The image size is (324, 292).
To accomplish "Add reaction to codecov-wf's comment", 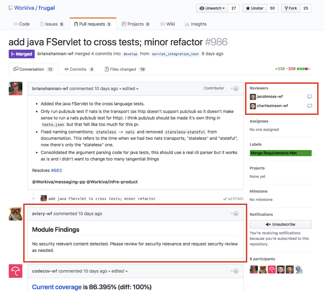I will 234,271.
